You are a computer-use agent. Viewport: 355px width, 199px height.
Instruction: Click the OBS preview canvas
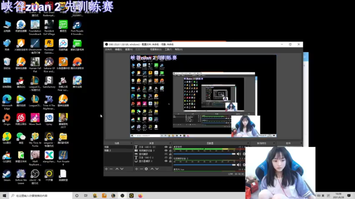pos(203,96)
